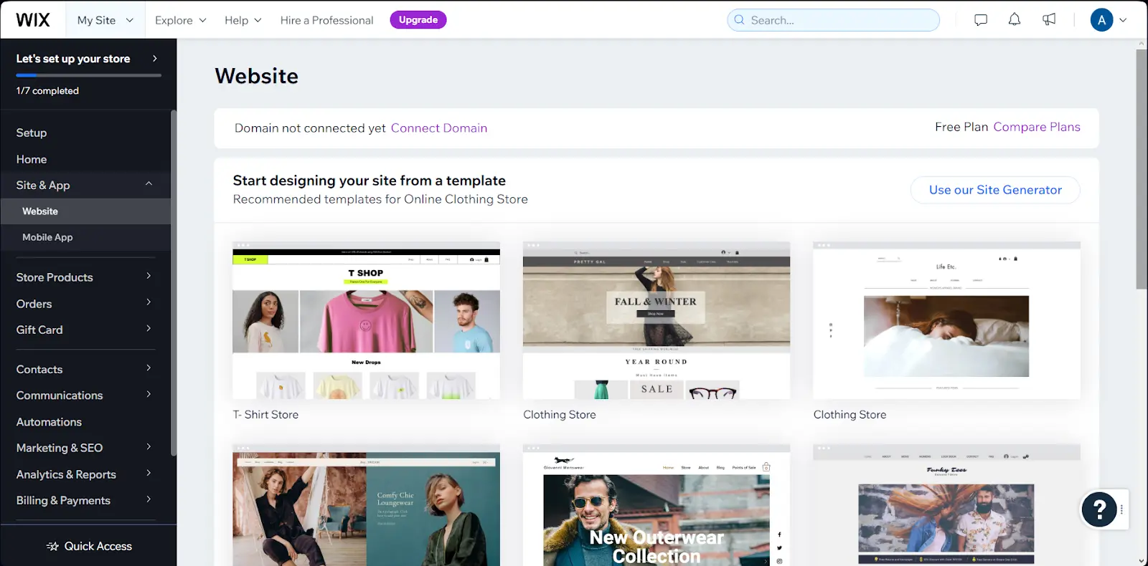
Task: Select the Comfy Chic Loungewear template
Action: coord(366,505)
